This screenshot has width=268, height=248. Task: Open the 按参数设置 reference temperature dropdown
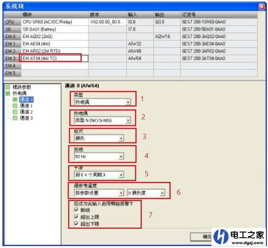[x=121, y=193]
